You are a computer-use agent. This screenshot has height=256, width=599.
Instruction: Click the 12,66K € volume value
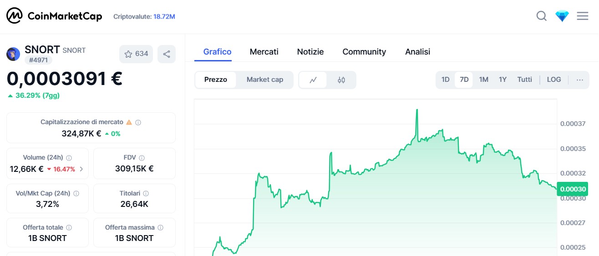(26, 169)
